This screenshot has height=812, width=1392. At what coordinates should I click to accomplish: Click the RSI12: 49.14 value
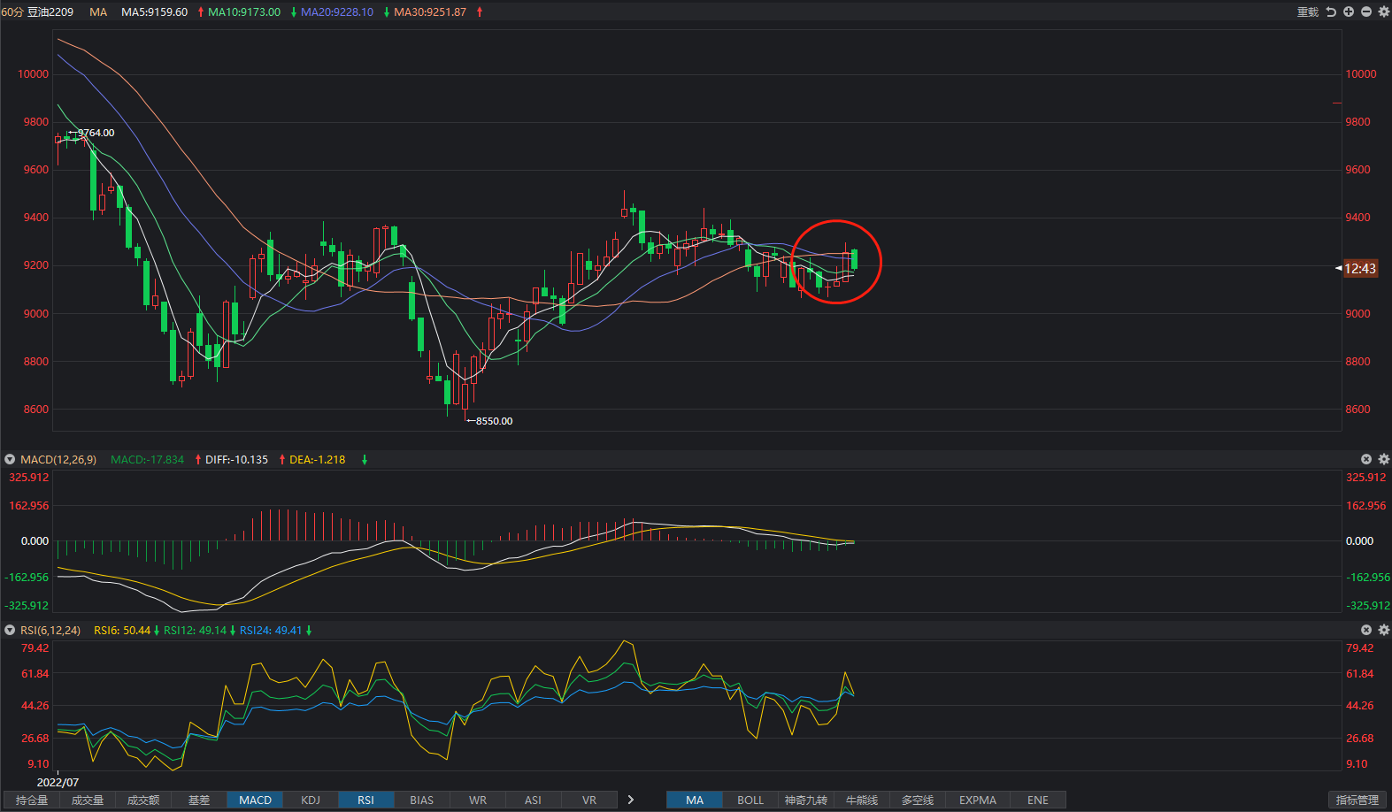pos(195,630)
